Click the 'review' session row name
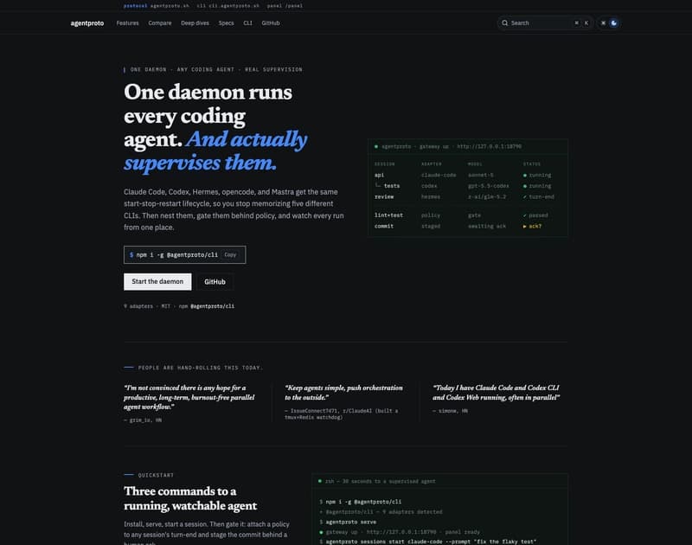This screenshot has height=545, width=692. coord(383,197)
